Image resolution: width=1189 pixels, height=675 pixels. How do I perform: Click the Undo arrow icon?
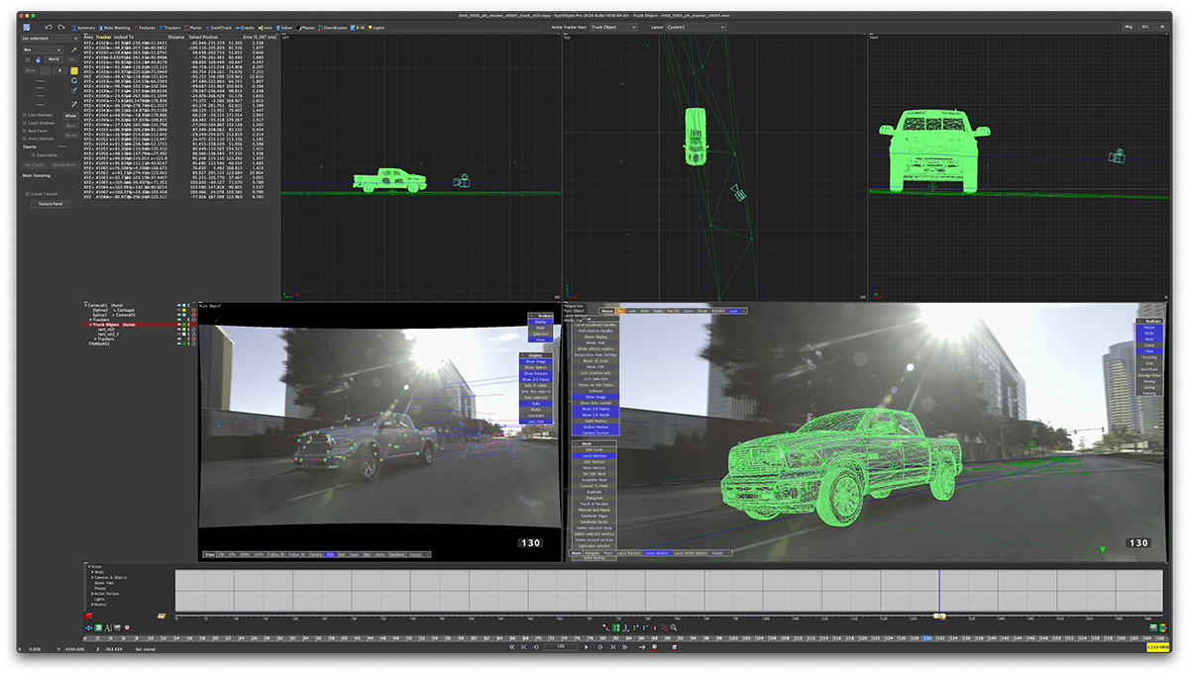pyautogui.click(x=49, y=27)
